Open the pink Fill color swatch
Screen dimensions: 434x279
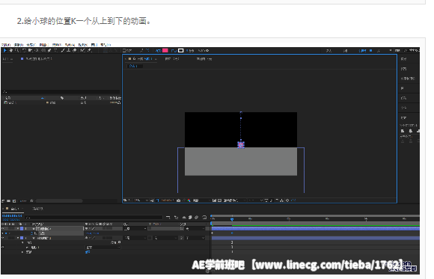(165, 50)
